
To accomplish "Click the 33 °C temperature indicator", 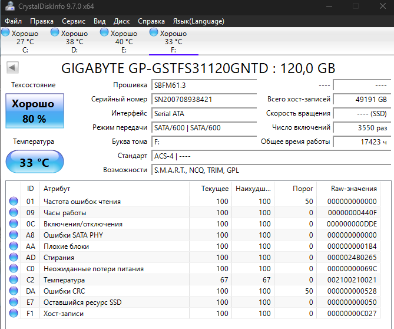I will [35, 162].
